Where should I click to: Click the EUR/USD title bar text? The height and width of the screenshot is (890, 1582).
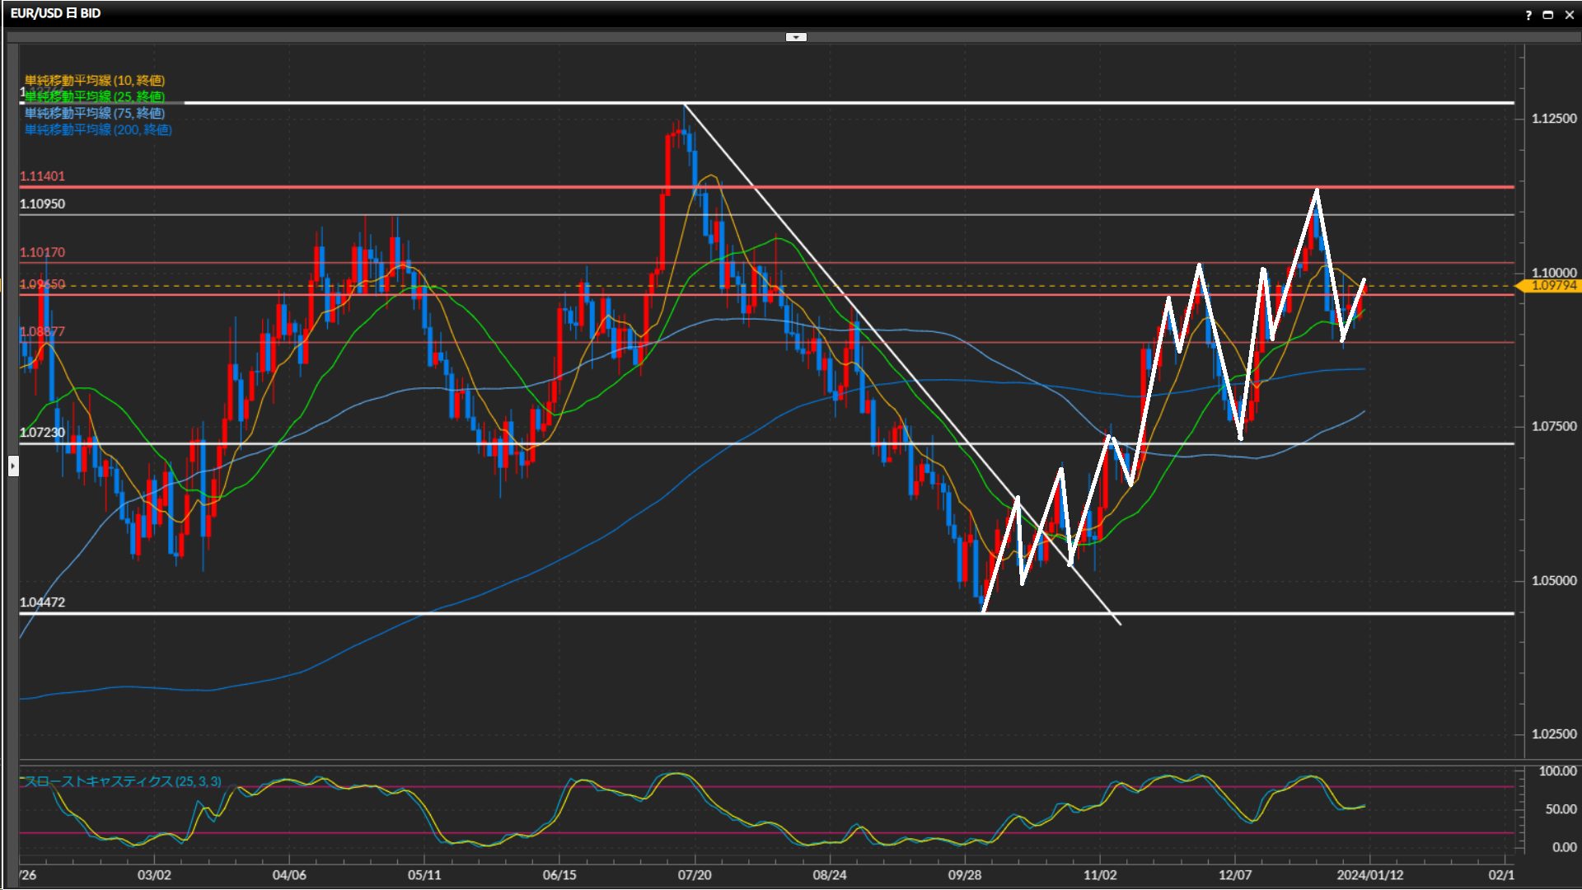[56, 13]
